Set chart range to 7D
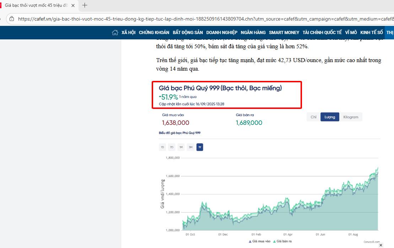This screenshot has height=248, width=394. 172,147
